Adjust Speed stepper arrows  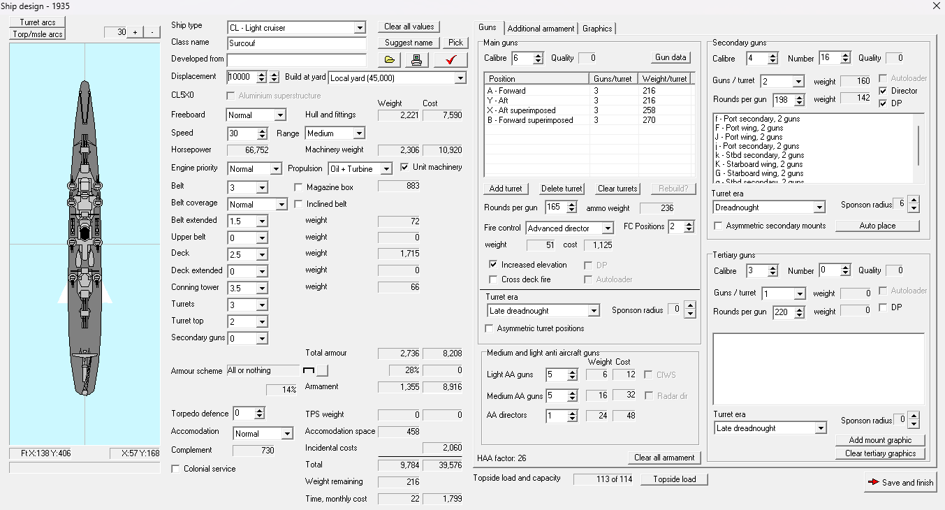[262, 133]
